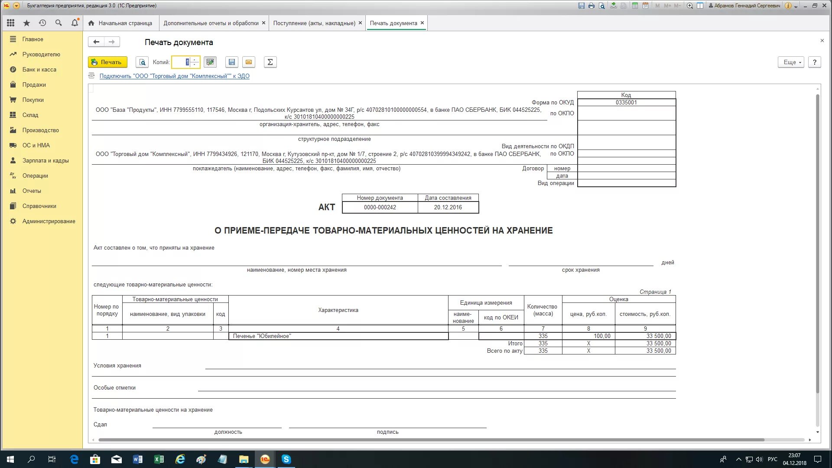Click title bar printer icon

pos(591,6)
